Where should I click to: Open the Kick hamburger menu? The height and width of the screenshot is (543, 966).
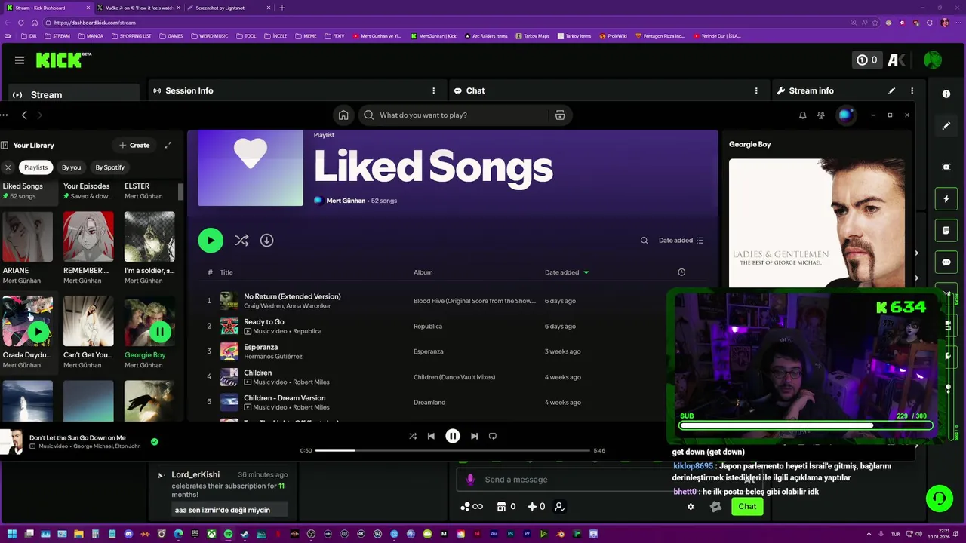click(x=20, y=60)
